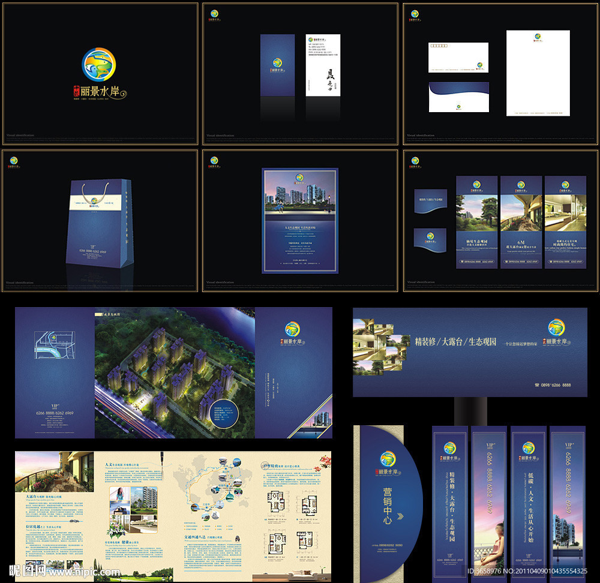Viewport: 600px width, 583px height.
Task: Select the blue business card back
Action: 277,65
